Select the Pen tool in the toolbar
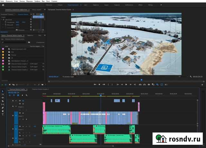This screenshot has height=148, width=206. point(3,108)
